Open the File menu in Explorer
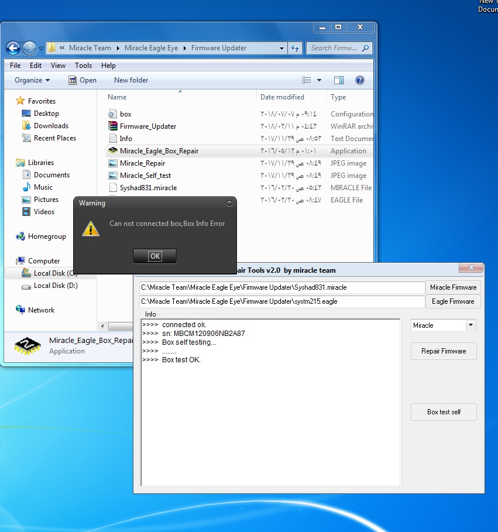The height and width of the screenshot is (532, 498). pyautogui.click(x=15, y=66)
